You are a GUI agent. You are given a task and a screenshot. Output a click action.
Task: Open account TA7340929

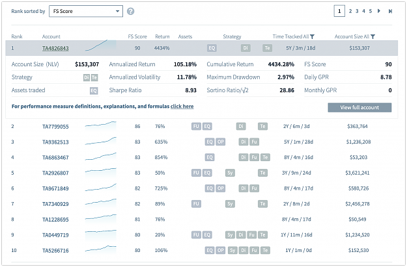[x=55, y=204]
